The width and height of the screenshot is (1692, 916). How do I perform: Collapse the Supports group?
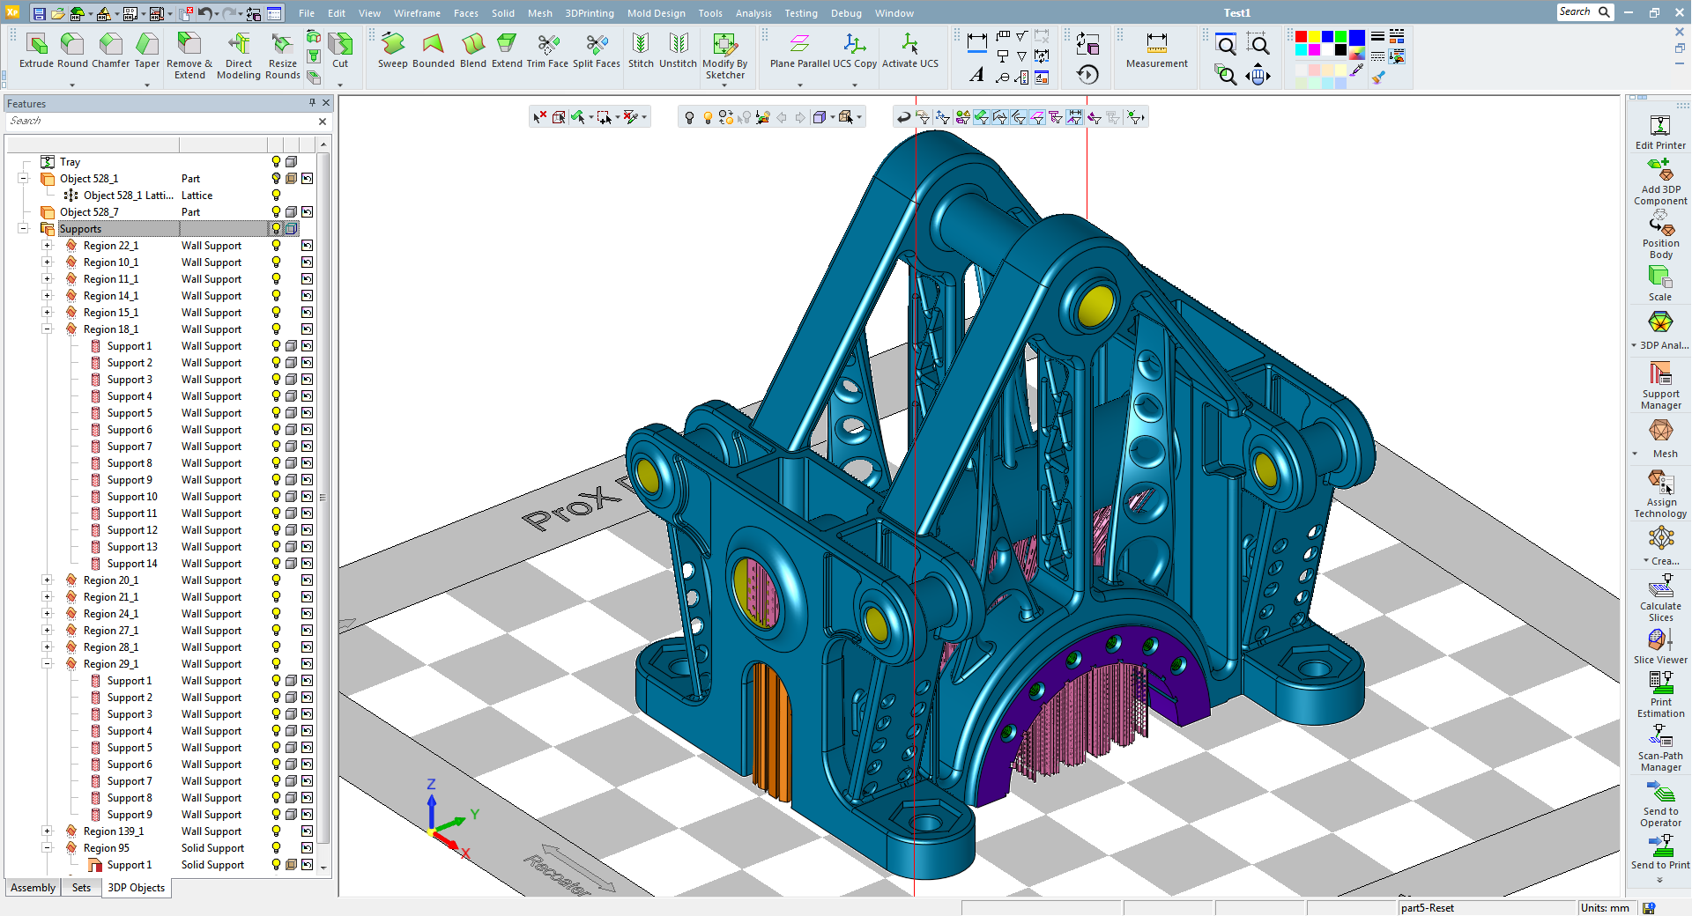pos(24,229)
